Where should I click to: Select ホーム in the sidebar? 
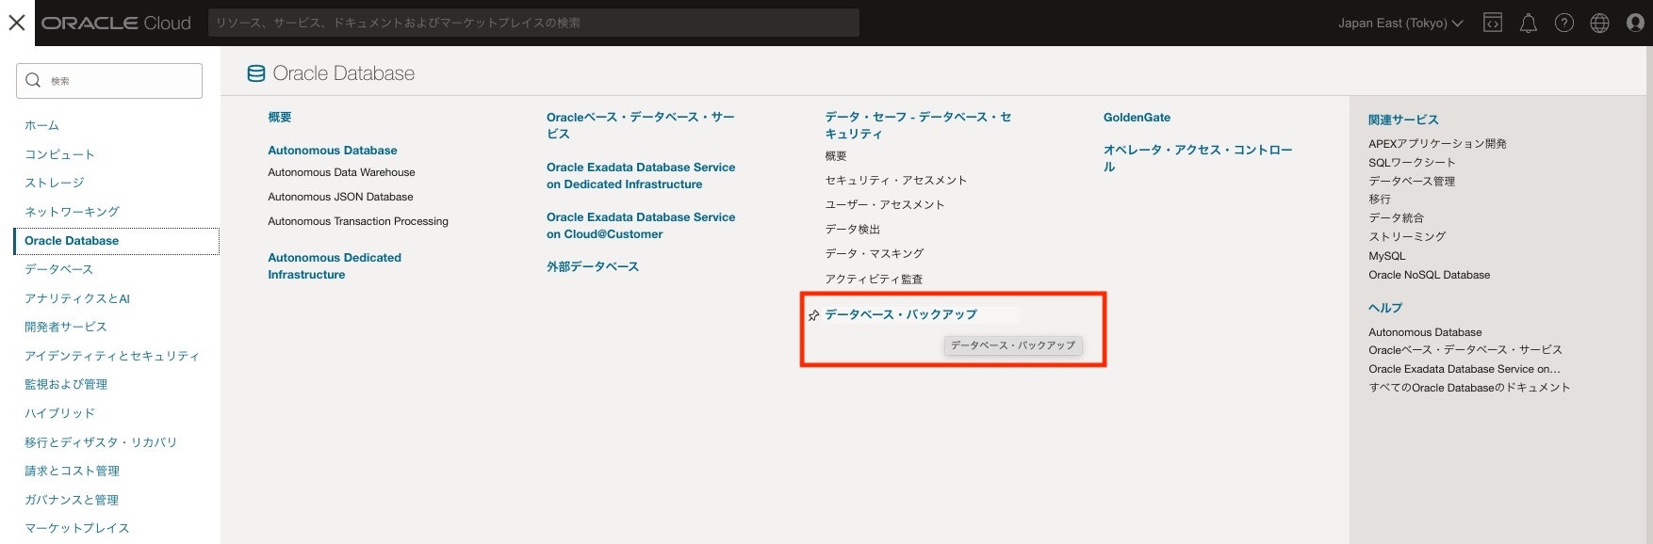click(x=41, y=125)
